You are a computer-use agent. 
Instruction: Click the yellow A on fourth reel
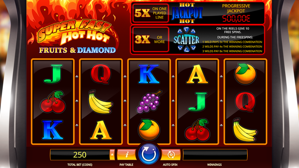pos(197,75)
